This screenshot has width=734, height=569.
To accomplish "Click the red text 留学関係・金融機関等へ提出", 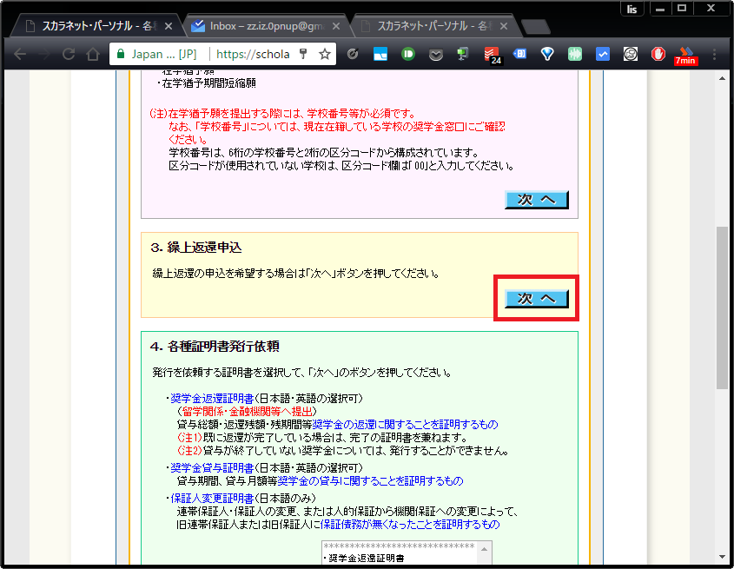I will (248, 412).
